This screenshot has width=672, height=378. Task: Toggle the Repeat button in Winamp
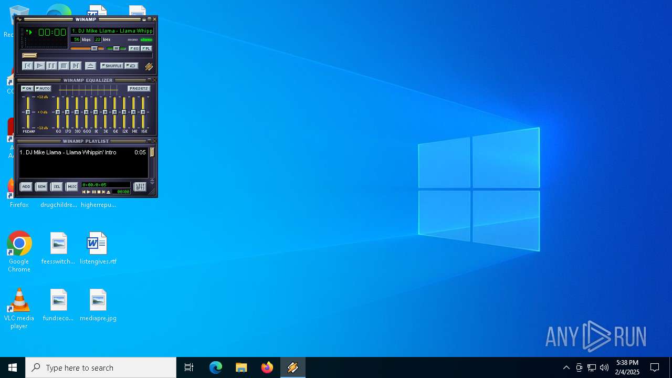(131, 66)
